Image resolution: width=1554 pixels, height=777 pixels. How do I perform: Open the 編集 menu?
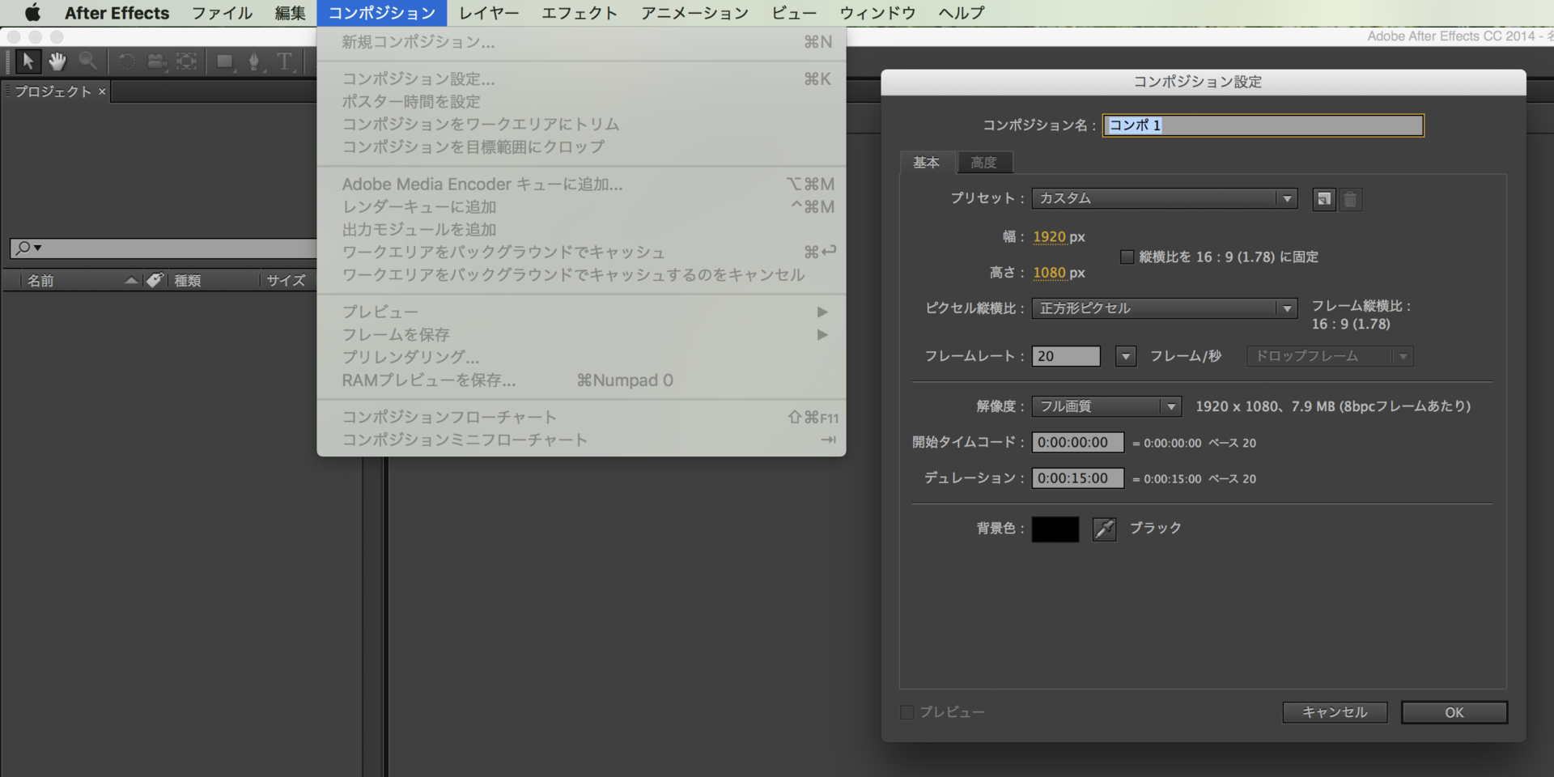pyautogui.click(x=290, y=13)
